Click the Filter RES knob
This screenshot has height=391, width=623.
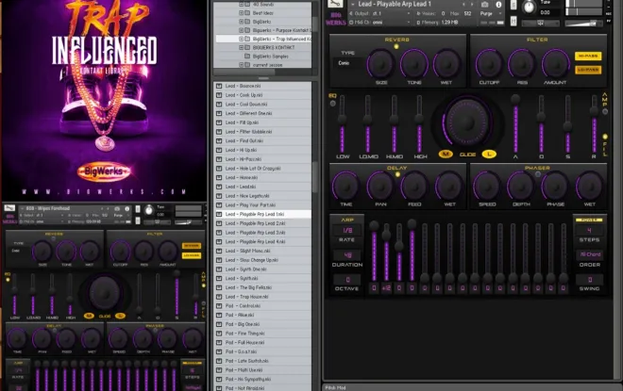(522, 64)
